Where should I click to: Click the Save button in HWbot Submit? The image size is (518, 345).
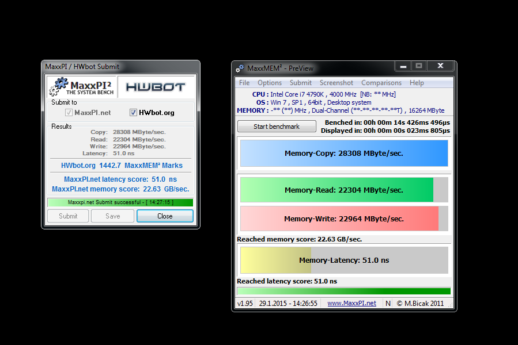click(x=113, y=216)
